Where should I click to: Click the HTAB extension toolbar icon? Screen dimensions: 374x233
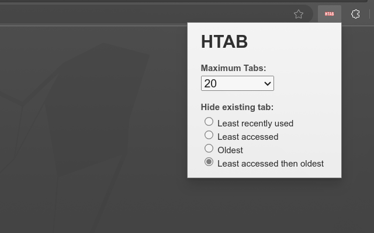pos(329,14)
